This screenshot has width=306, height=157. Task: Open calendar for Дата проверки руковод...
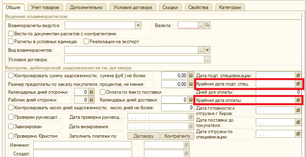(191, 117)
